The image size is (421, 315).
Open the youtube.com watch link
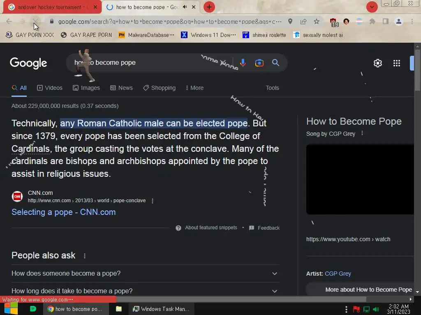348,239
